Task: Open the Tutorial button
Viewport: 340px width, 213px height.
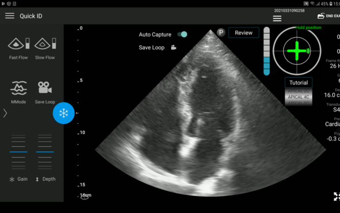Action: coord(298,83)
